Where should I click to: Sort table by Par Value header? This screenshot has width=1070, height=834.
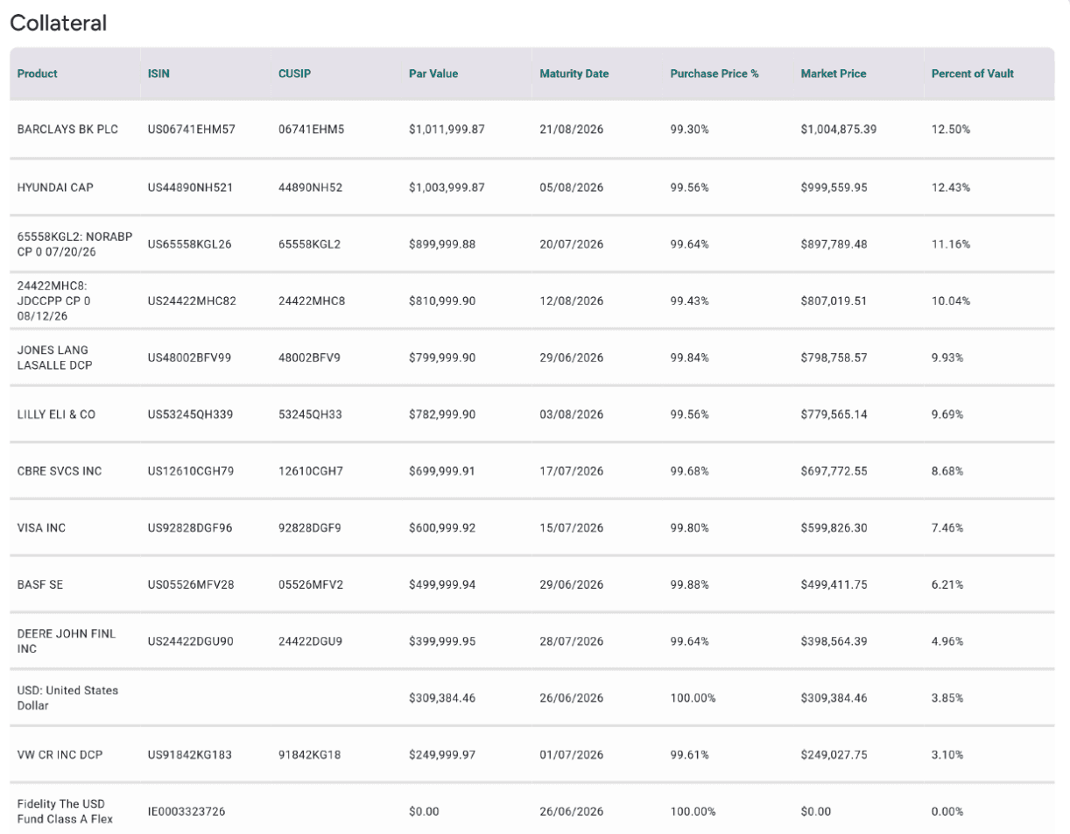click(433, 74)
